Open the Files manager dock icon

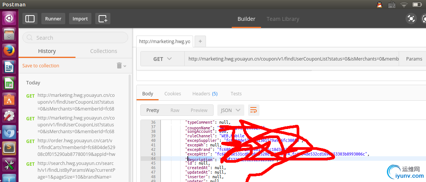[x=9, y=35]
